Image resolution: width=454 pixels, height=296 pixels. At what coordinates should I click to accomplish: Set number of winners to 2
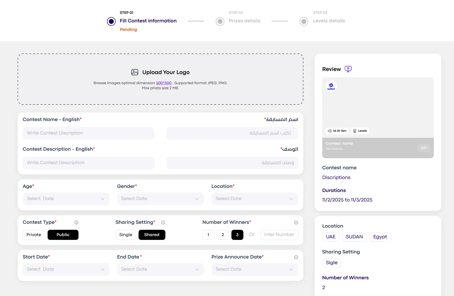click(x=223, y=235)
